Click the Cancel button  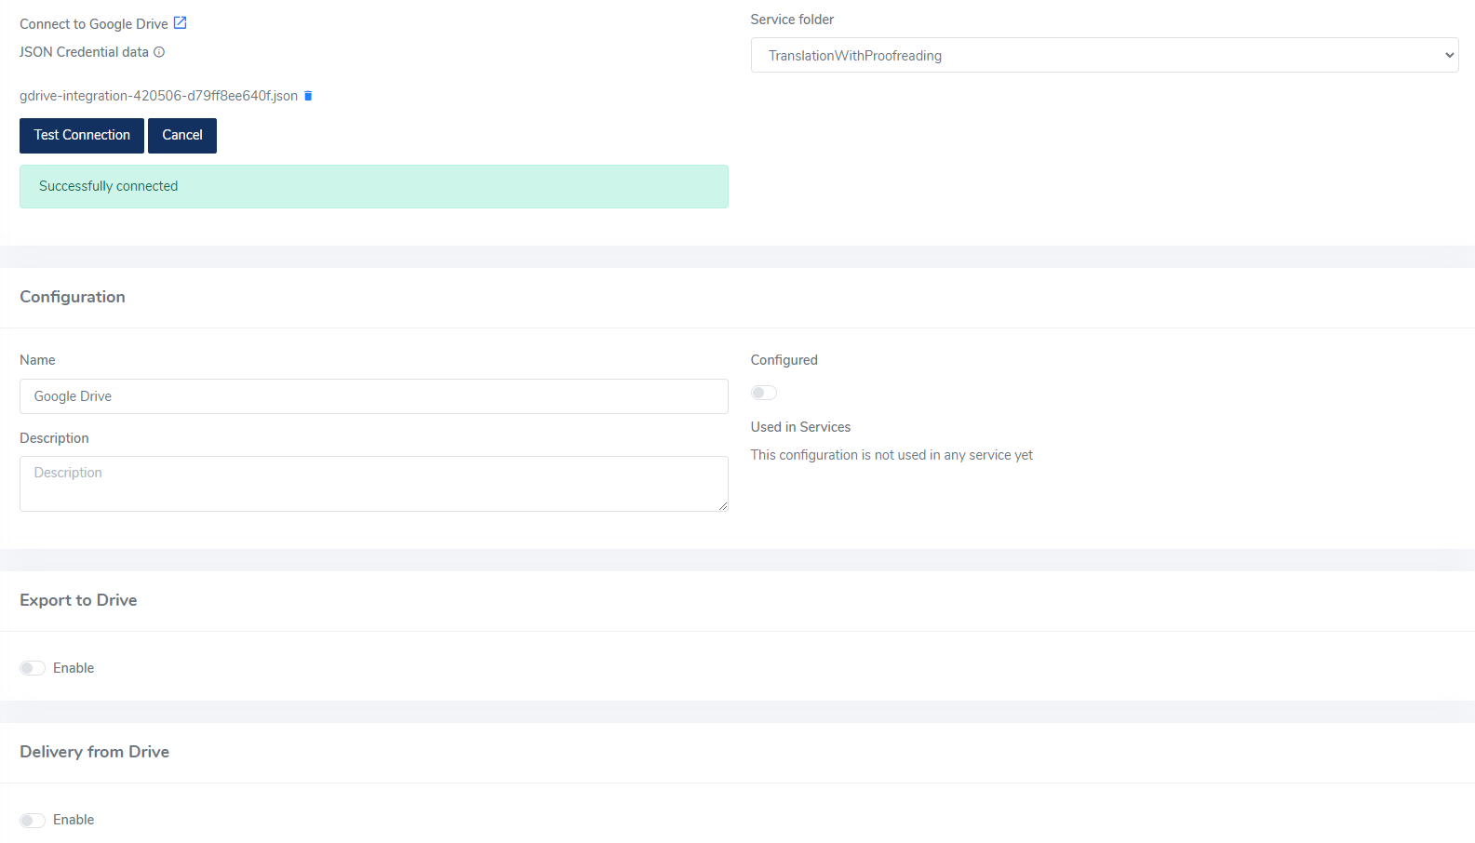[182, 136]
